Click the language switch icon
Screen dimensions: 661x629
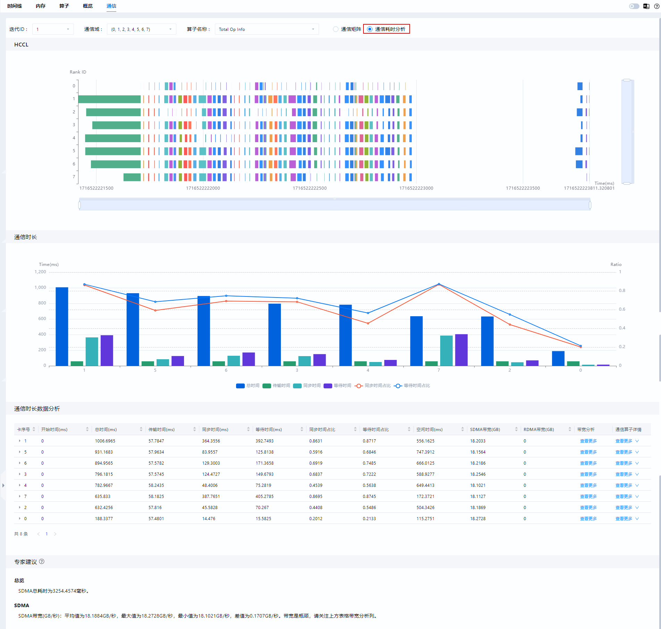[x=646, y=6]
